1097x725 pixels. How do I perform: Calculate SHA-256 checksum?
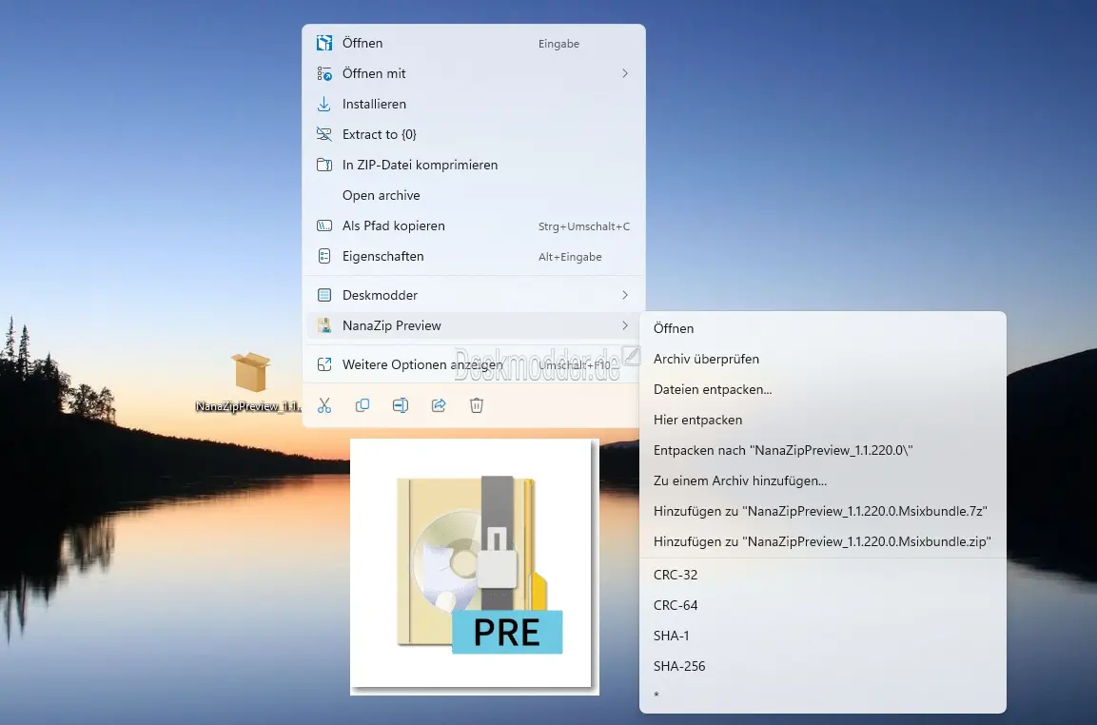point(679,666)
